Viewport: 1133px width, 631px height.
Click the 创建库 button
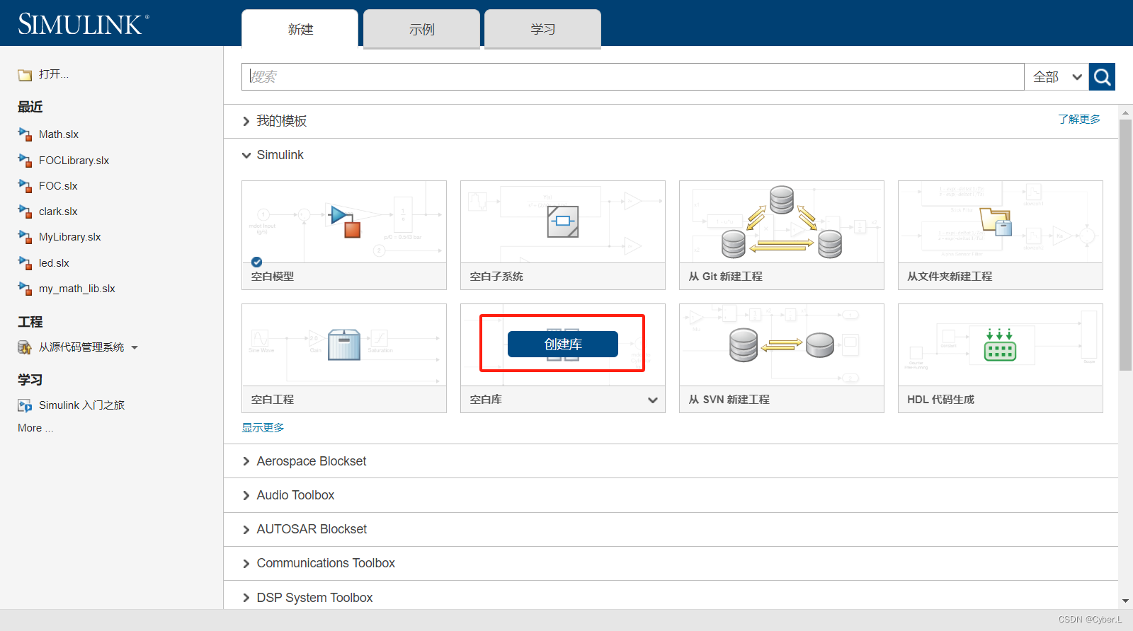pyautogui.click(x=563, y=344)
